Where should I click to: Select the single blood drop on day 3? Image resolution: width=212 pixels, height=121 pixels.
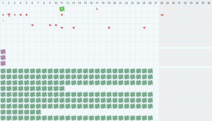pyautogui.click(x=15, y=15)
